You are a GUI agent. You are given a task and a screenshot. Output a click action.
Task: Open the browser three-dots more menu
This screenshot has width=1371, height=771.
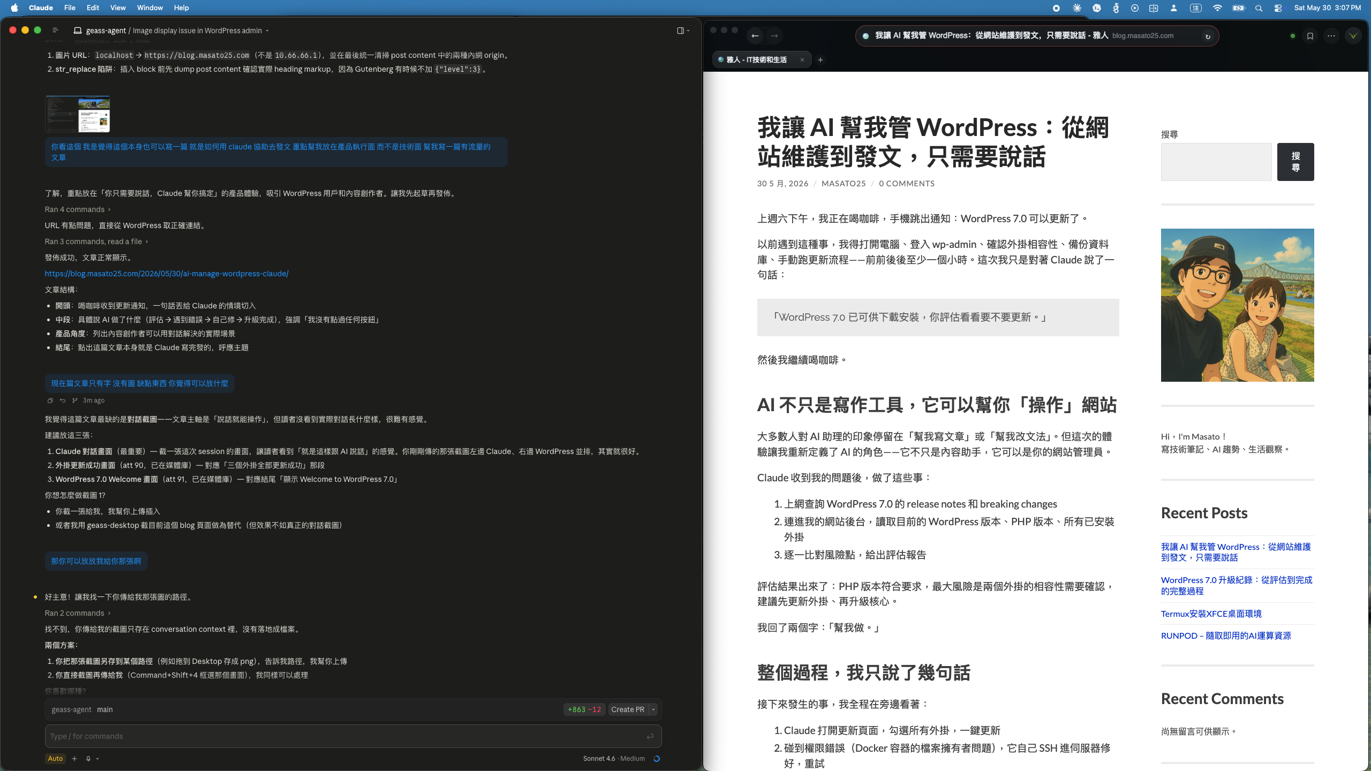tap(1331, 36)
